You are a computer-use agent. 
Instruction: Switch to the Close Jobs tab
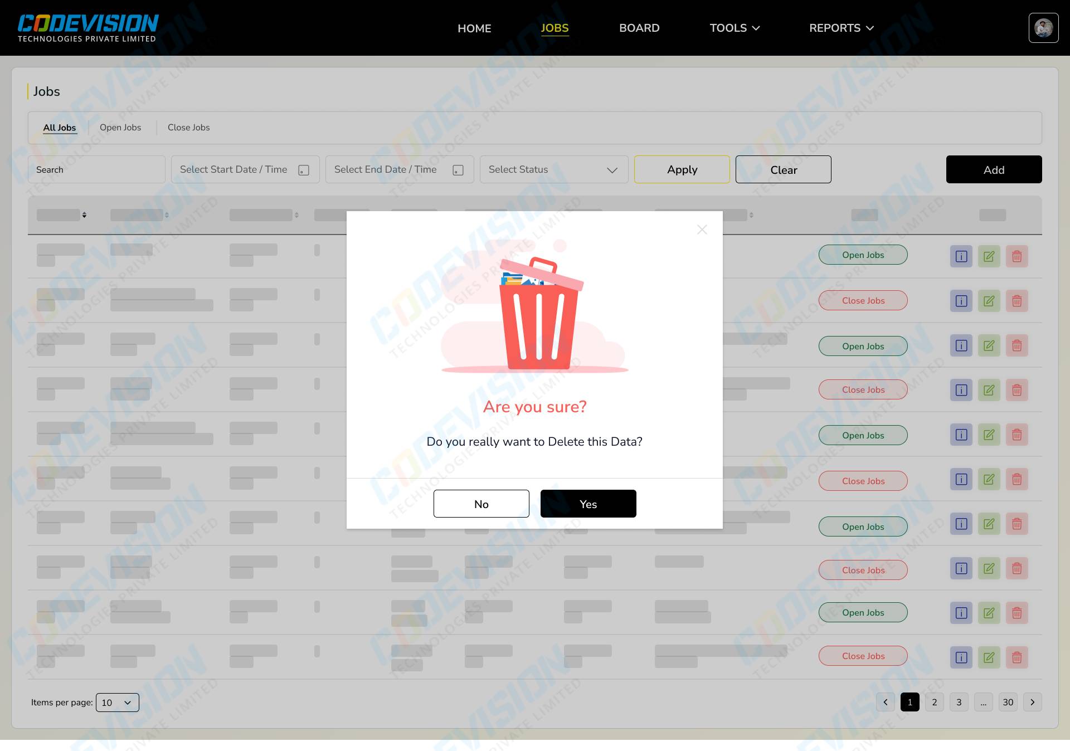point(188,128)
